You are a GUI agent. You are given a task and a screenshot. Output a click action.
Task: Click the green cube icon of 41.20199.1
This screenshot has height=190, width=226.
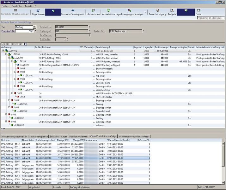click(21, 75)
